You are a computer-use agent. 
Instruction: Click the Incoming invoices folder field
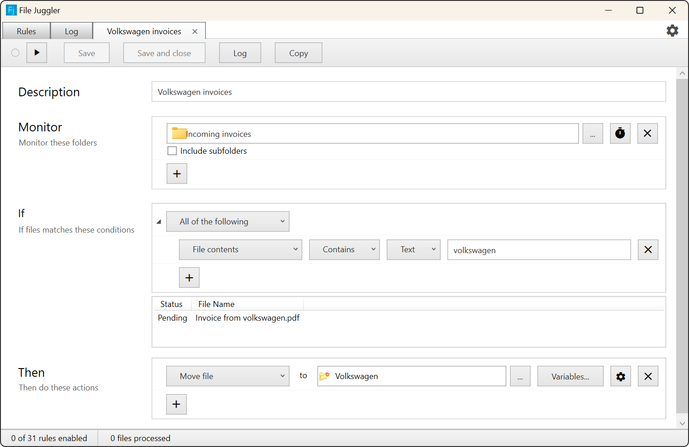pyautogui.click(x=373, y=134)
